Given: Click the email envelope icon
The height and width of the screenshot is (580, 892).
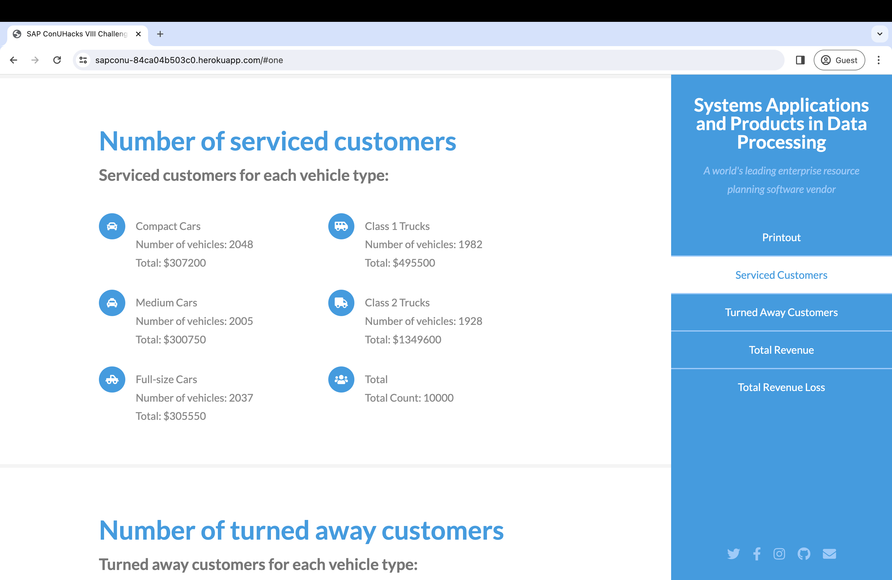Looking at the screenshot, I should pos(829,554).
